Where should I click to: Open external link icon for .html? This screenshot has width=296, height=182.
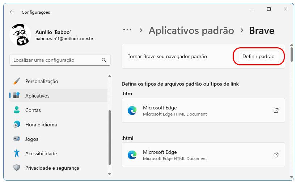[x=276, y=155]
